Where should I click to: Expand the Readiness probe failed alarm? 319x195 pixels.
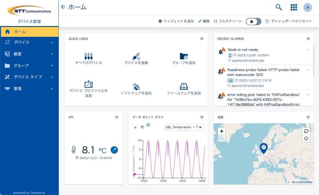point(308,70)
